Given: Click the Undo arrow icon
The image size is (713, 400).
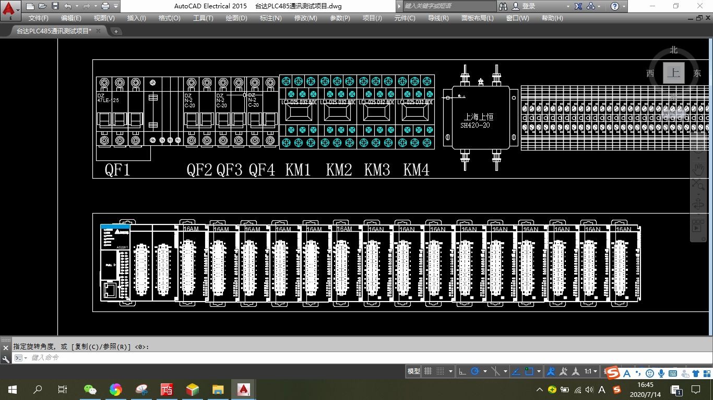Looking at the screenshot, I should 67,6.
